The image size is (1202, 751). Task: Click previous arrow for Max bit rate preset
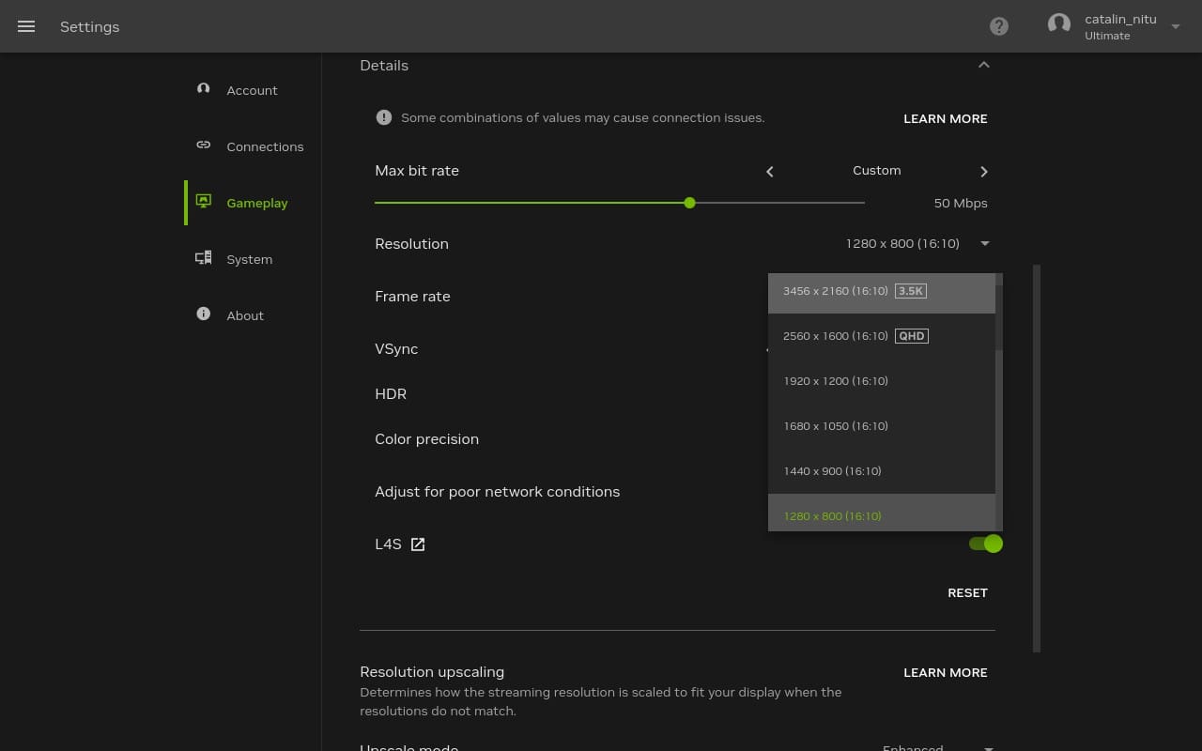pyautogui.click(x=770, y=171)
